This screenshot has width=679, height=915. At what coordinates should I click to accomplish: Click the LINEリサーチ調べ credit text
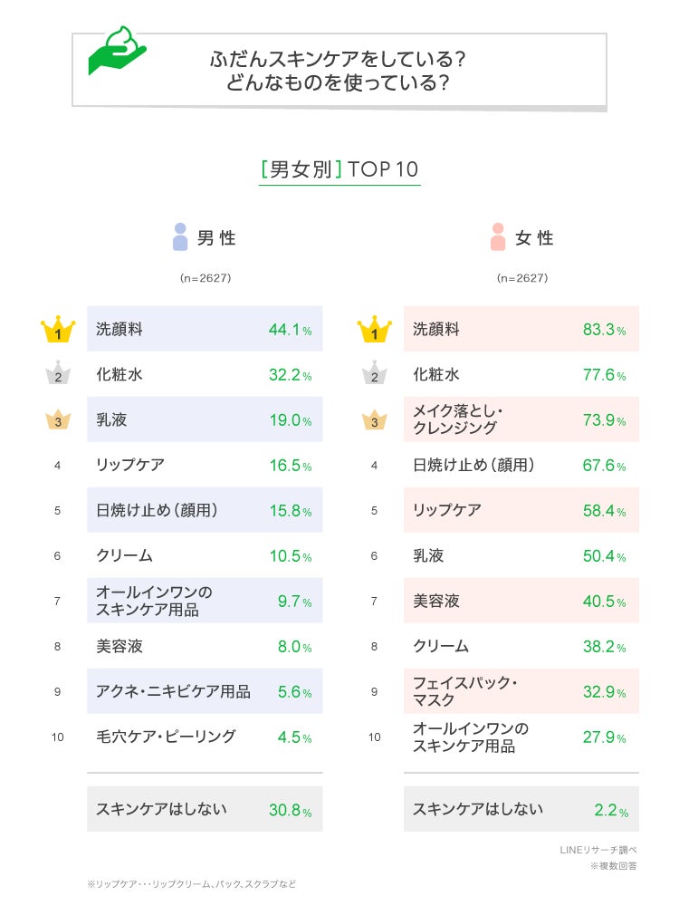(598, 850)
